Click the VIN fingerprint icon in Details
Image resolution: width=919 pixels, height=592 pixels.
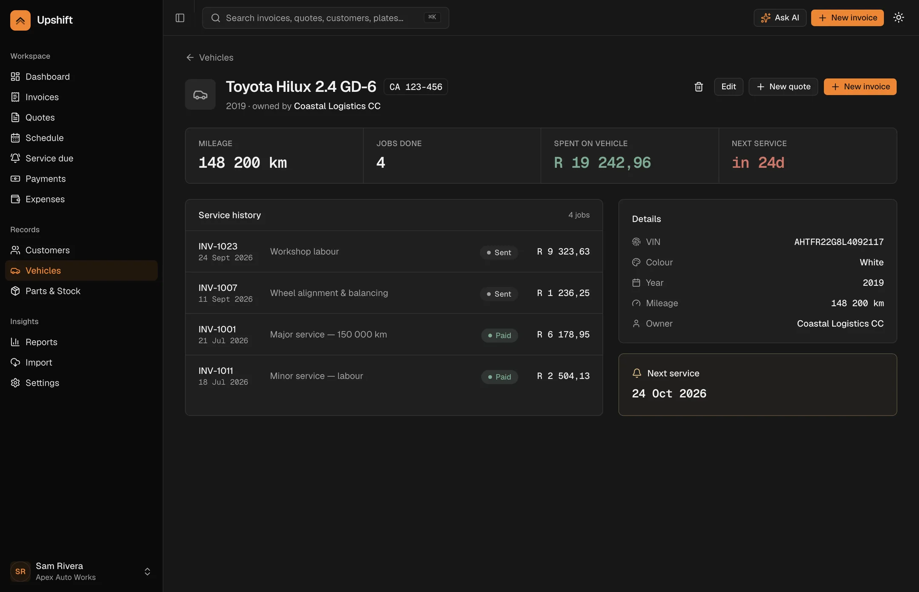[x=636, y=242]
